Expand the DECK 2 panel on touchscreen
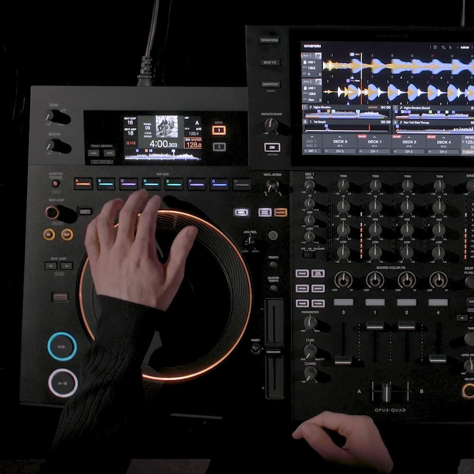 (409, 142)
